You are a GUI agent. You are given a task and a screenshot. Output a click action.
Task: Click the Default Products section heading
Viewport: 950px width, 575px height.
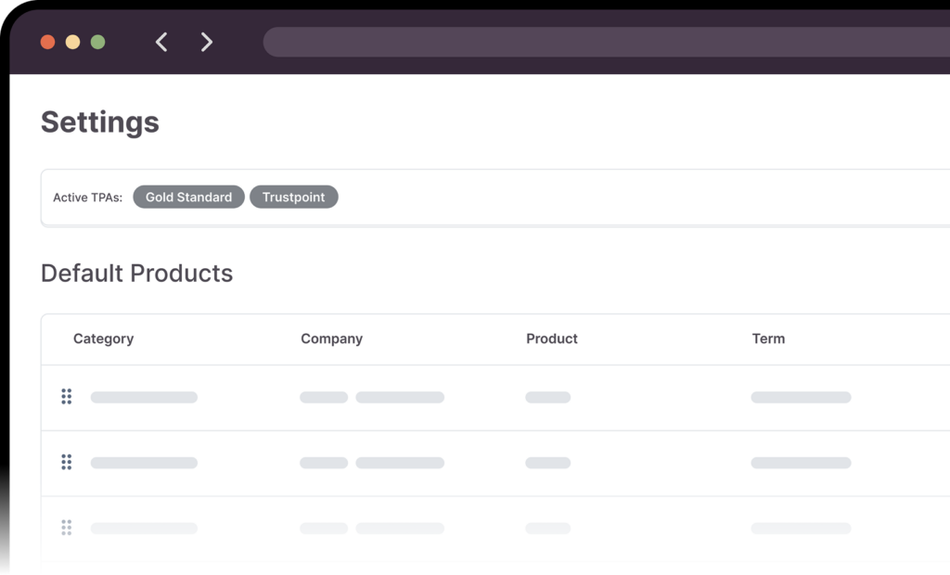point(136,274)
